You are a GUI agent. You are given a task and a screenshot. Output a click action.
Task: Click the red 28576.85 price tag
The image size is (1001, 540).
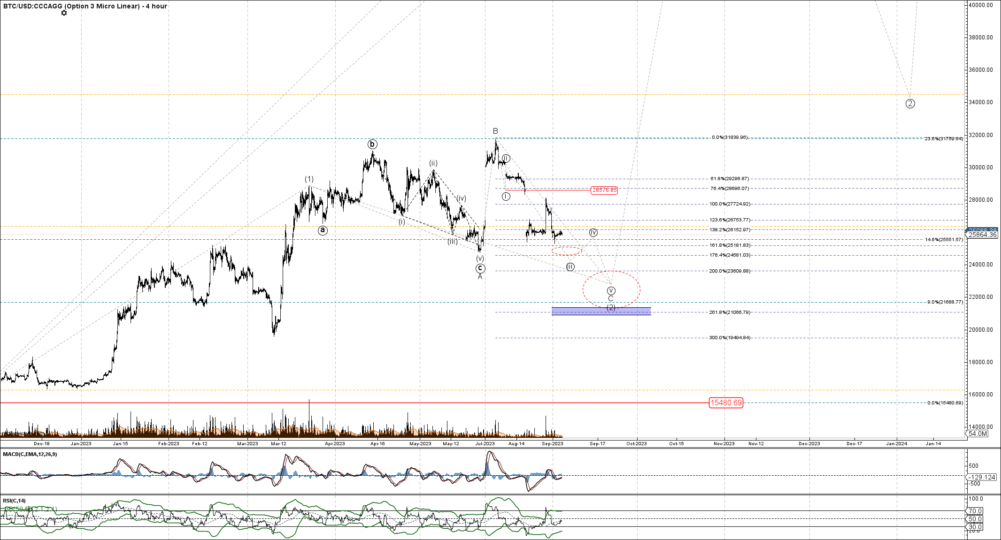coord(604,190)
